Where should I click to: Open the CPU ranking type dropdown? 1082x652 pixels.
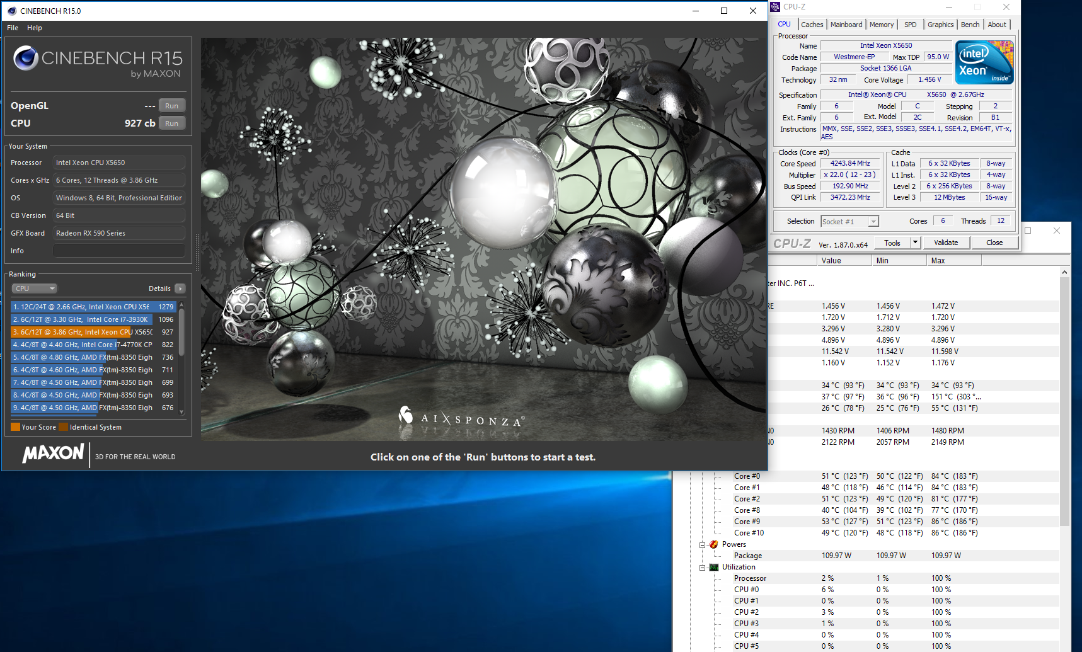click(35, 289)
